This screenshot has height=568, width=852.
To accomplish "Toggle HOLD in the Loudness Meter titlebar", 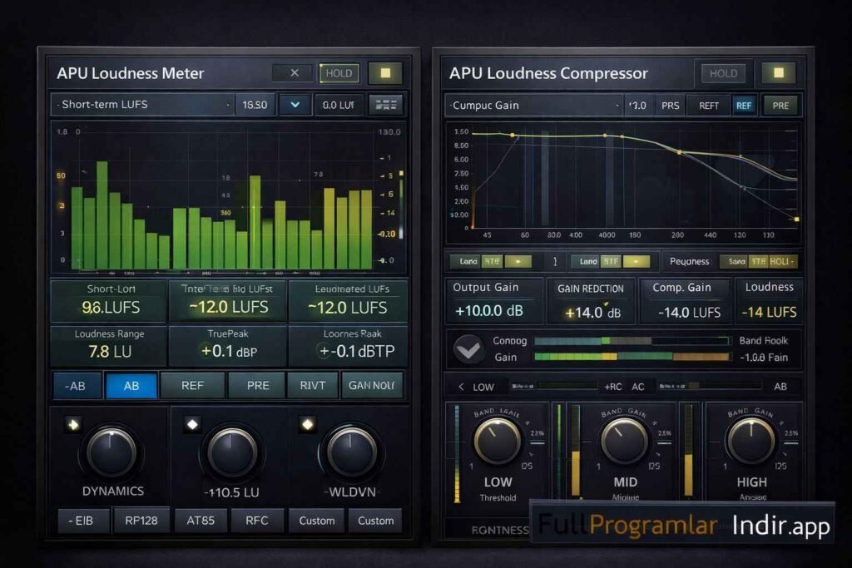I will [338, 73].
